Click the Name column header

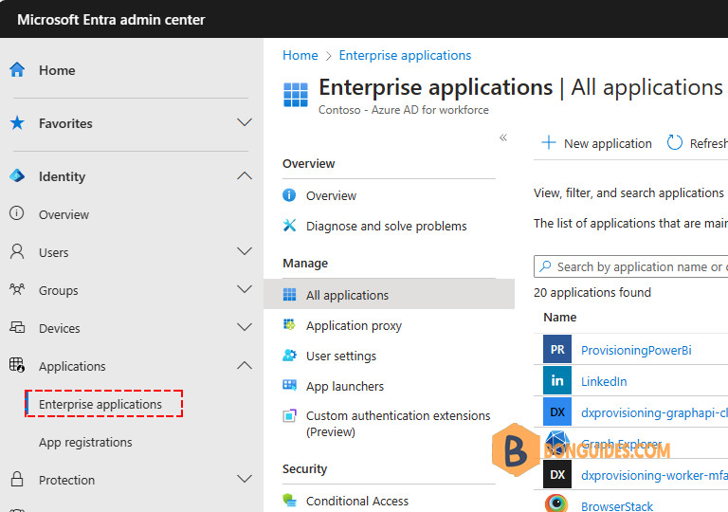(560, 317)
